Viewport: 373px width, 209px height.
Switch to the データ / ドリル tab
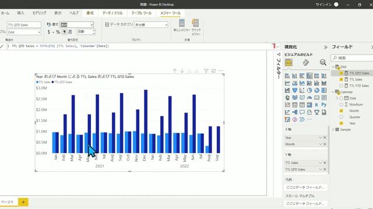point(112,13)
